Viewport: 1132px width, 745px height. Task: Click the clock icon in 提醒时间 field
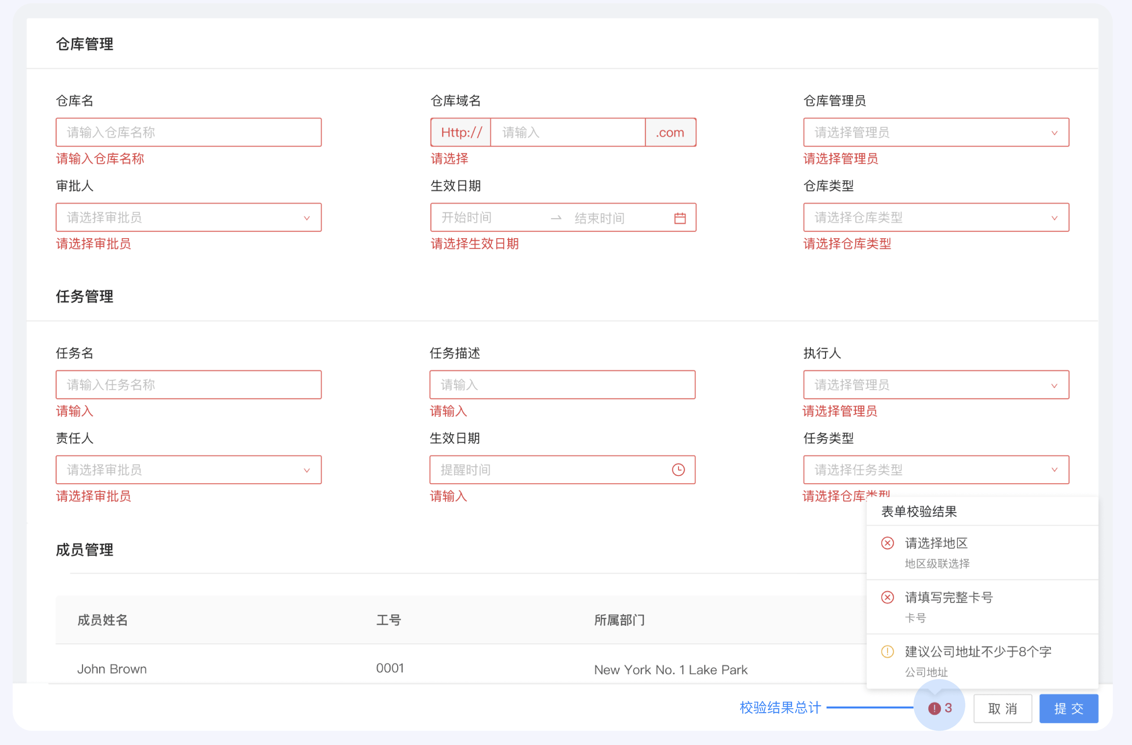coord(678,470)
